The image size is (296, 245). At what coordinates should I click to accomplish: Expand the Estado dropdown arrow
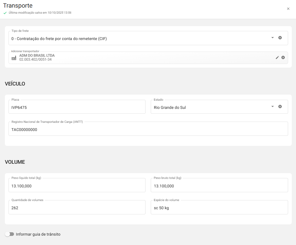(x=272, y=106)
